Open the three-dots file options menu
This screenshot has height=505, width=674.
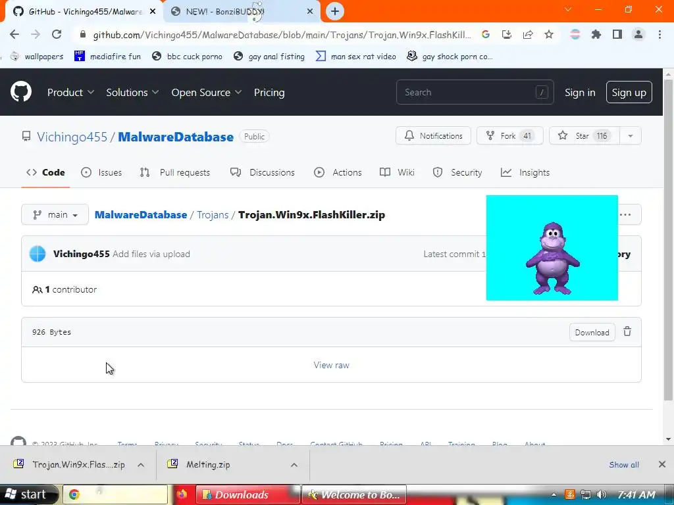(625, 214)
